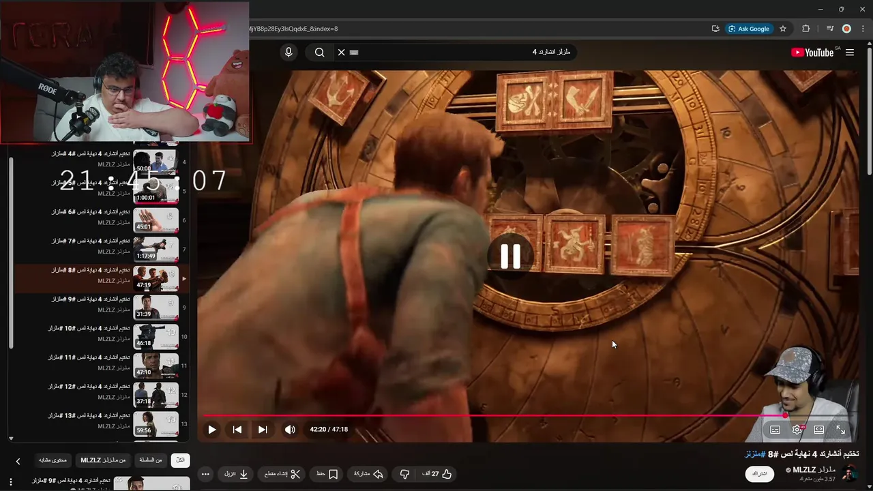The image size is (873, 491).
Task: Open the Chrome profile avatar
Action: point(846,29)
